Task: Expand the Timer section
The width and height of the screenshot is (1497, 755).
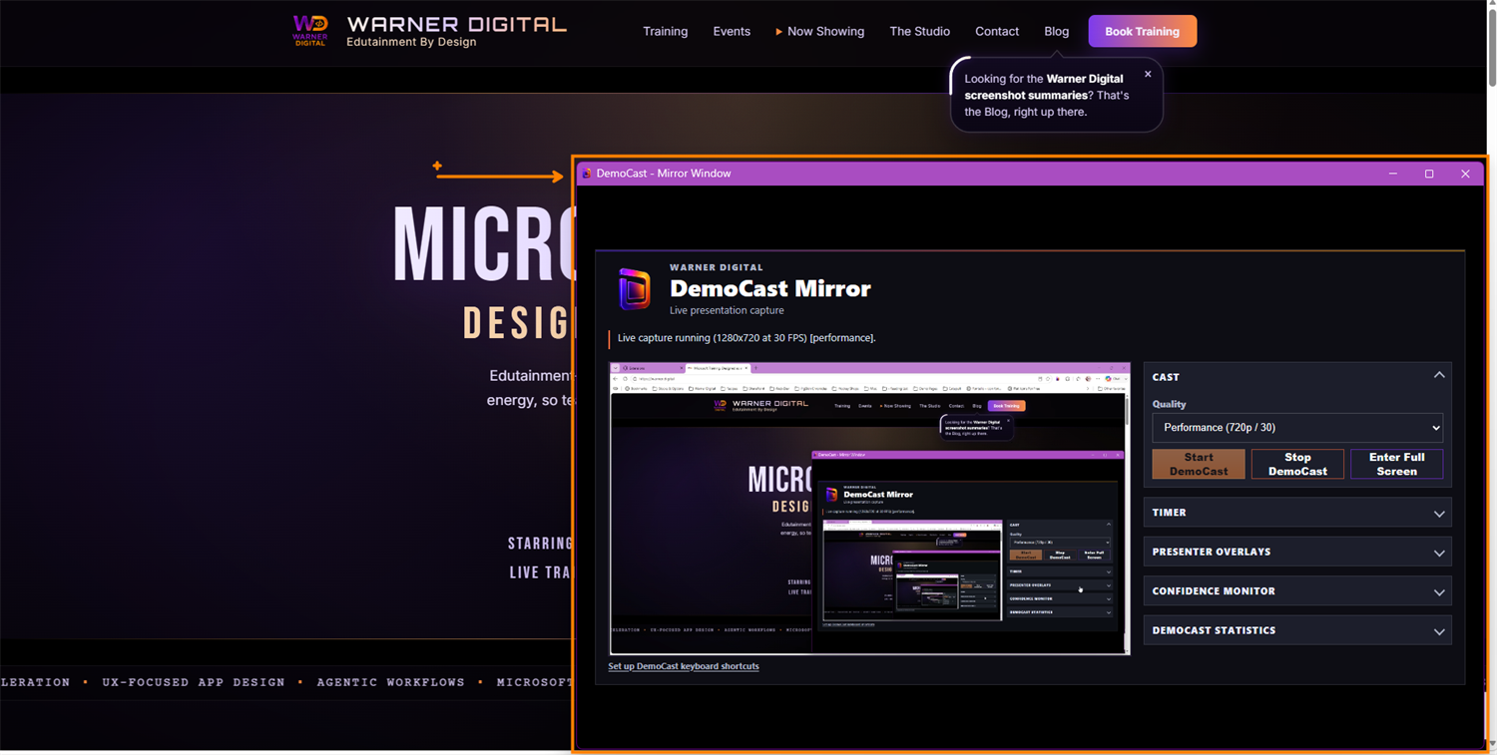Action: click(x=1297, y=513)
